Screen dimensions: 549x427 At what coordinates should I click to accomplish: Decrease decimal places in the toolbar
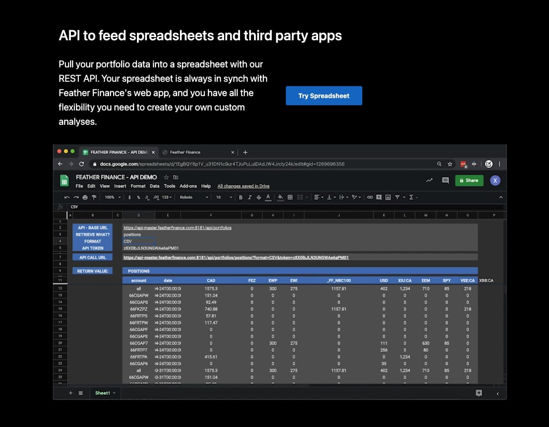[147, 197]
